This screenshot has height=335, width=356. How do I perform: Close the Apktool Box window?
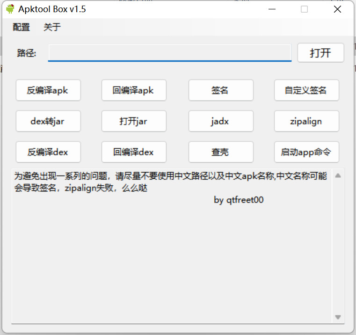337,9
